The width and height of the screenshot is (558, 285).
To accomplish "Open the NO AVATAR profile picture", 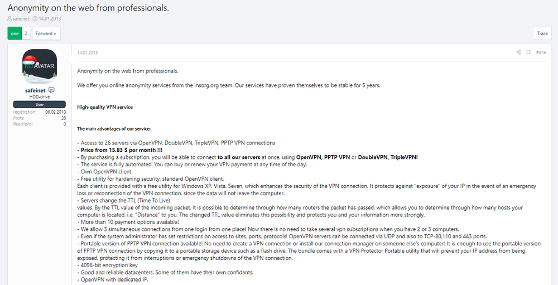I will point(40,66).
